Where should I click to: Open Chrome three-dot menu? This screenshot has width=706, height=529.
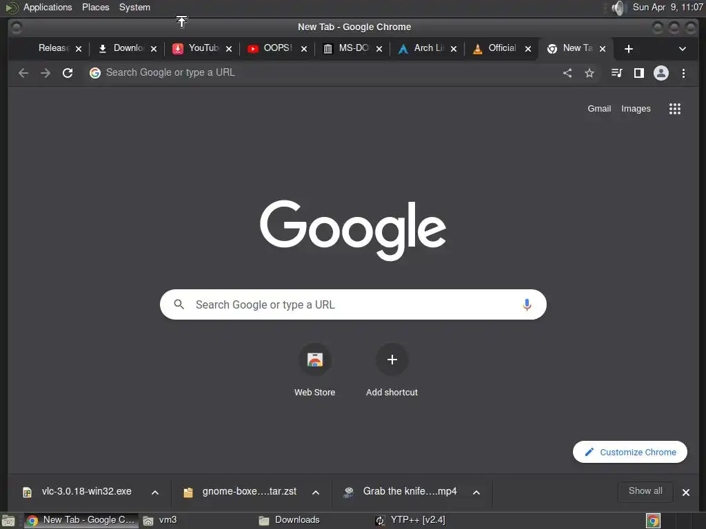(x=683, y=73)
